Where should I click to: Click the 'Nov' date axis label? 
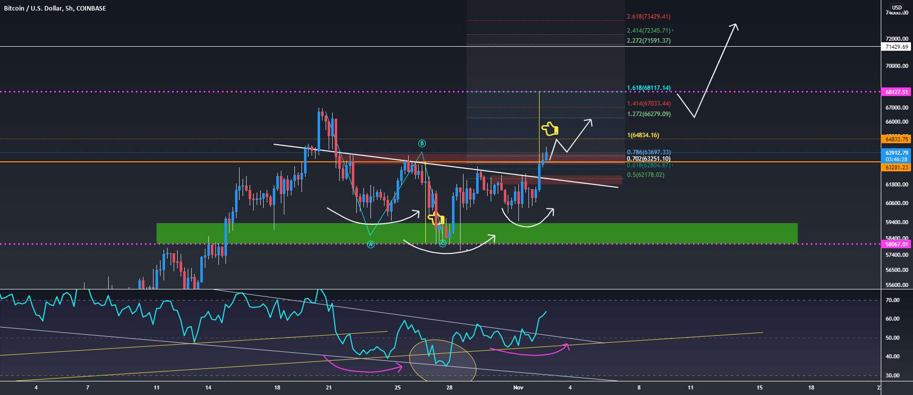point(518,387)
